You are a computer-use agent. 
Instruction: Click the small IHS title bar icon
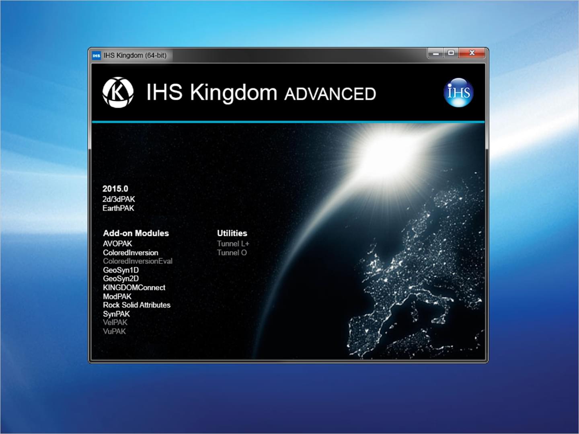point(96,55)
